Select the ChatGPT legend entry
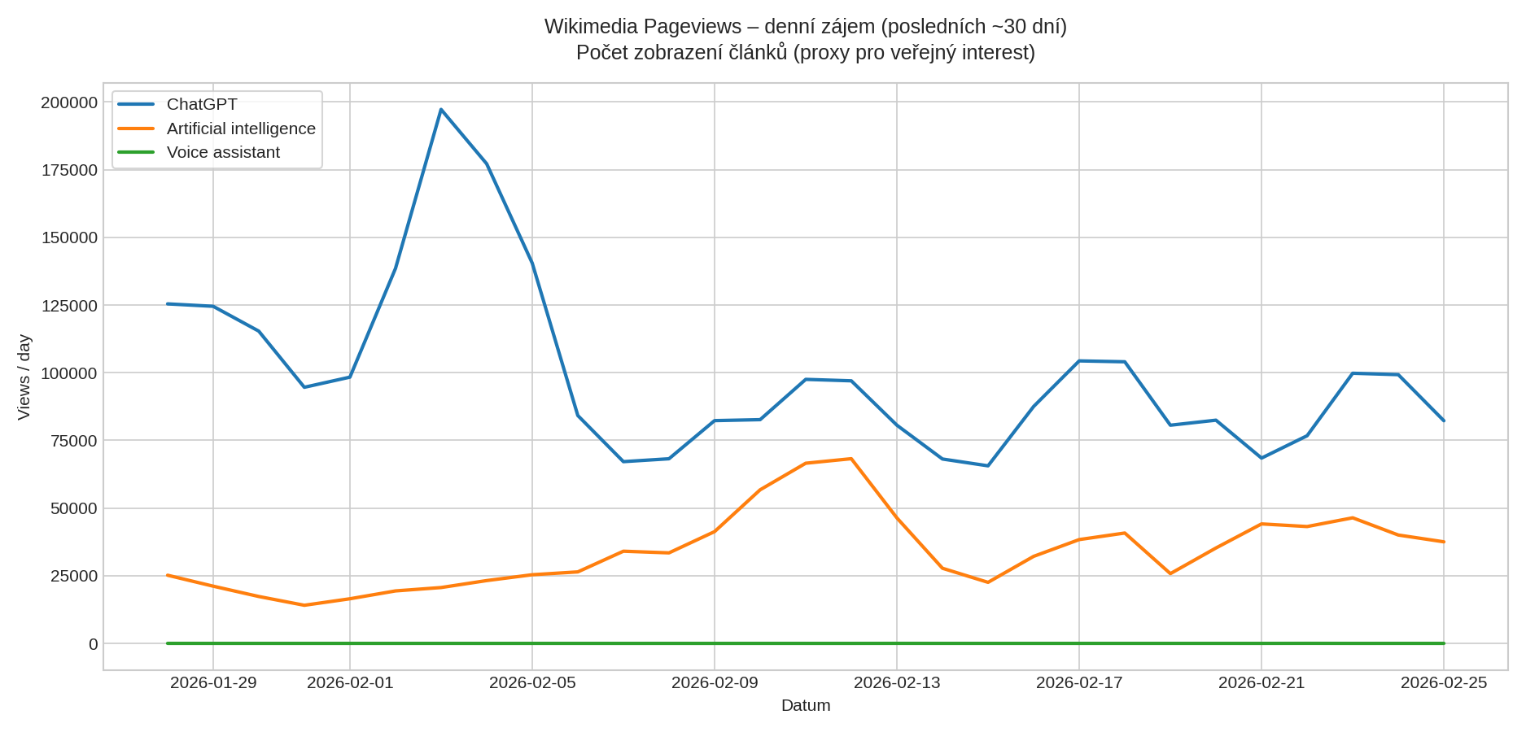1526x732 pixels. click(202, 104)
